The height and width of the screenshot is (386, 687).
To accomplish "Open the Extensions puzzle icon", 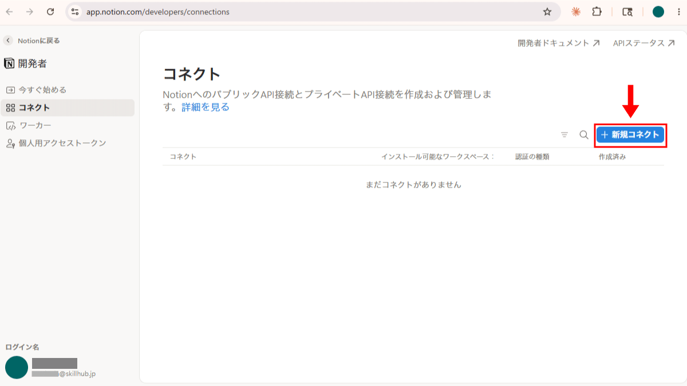I will (597, 11).
